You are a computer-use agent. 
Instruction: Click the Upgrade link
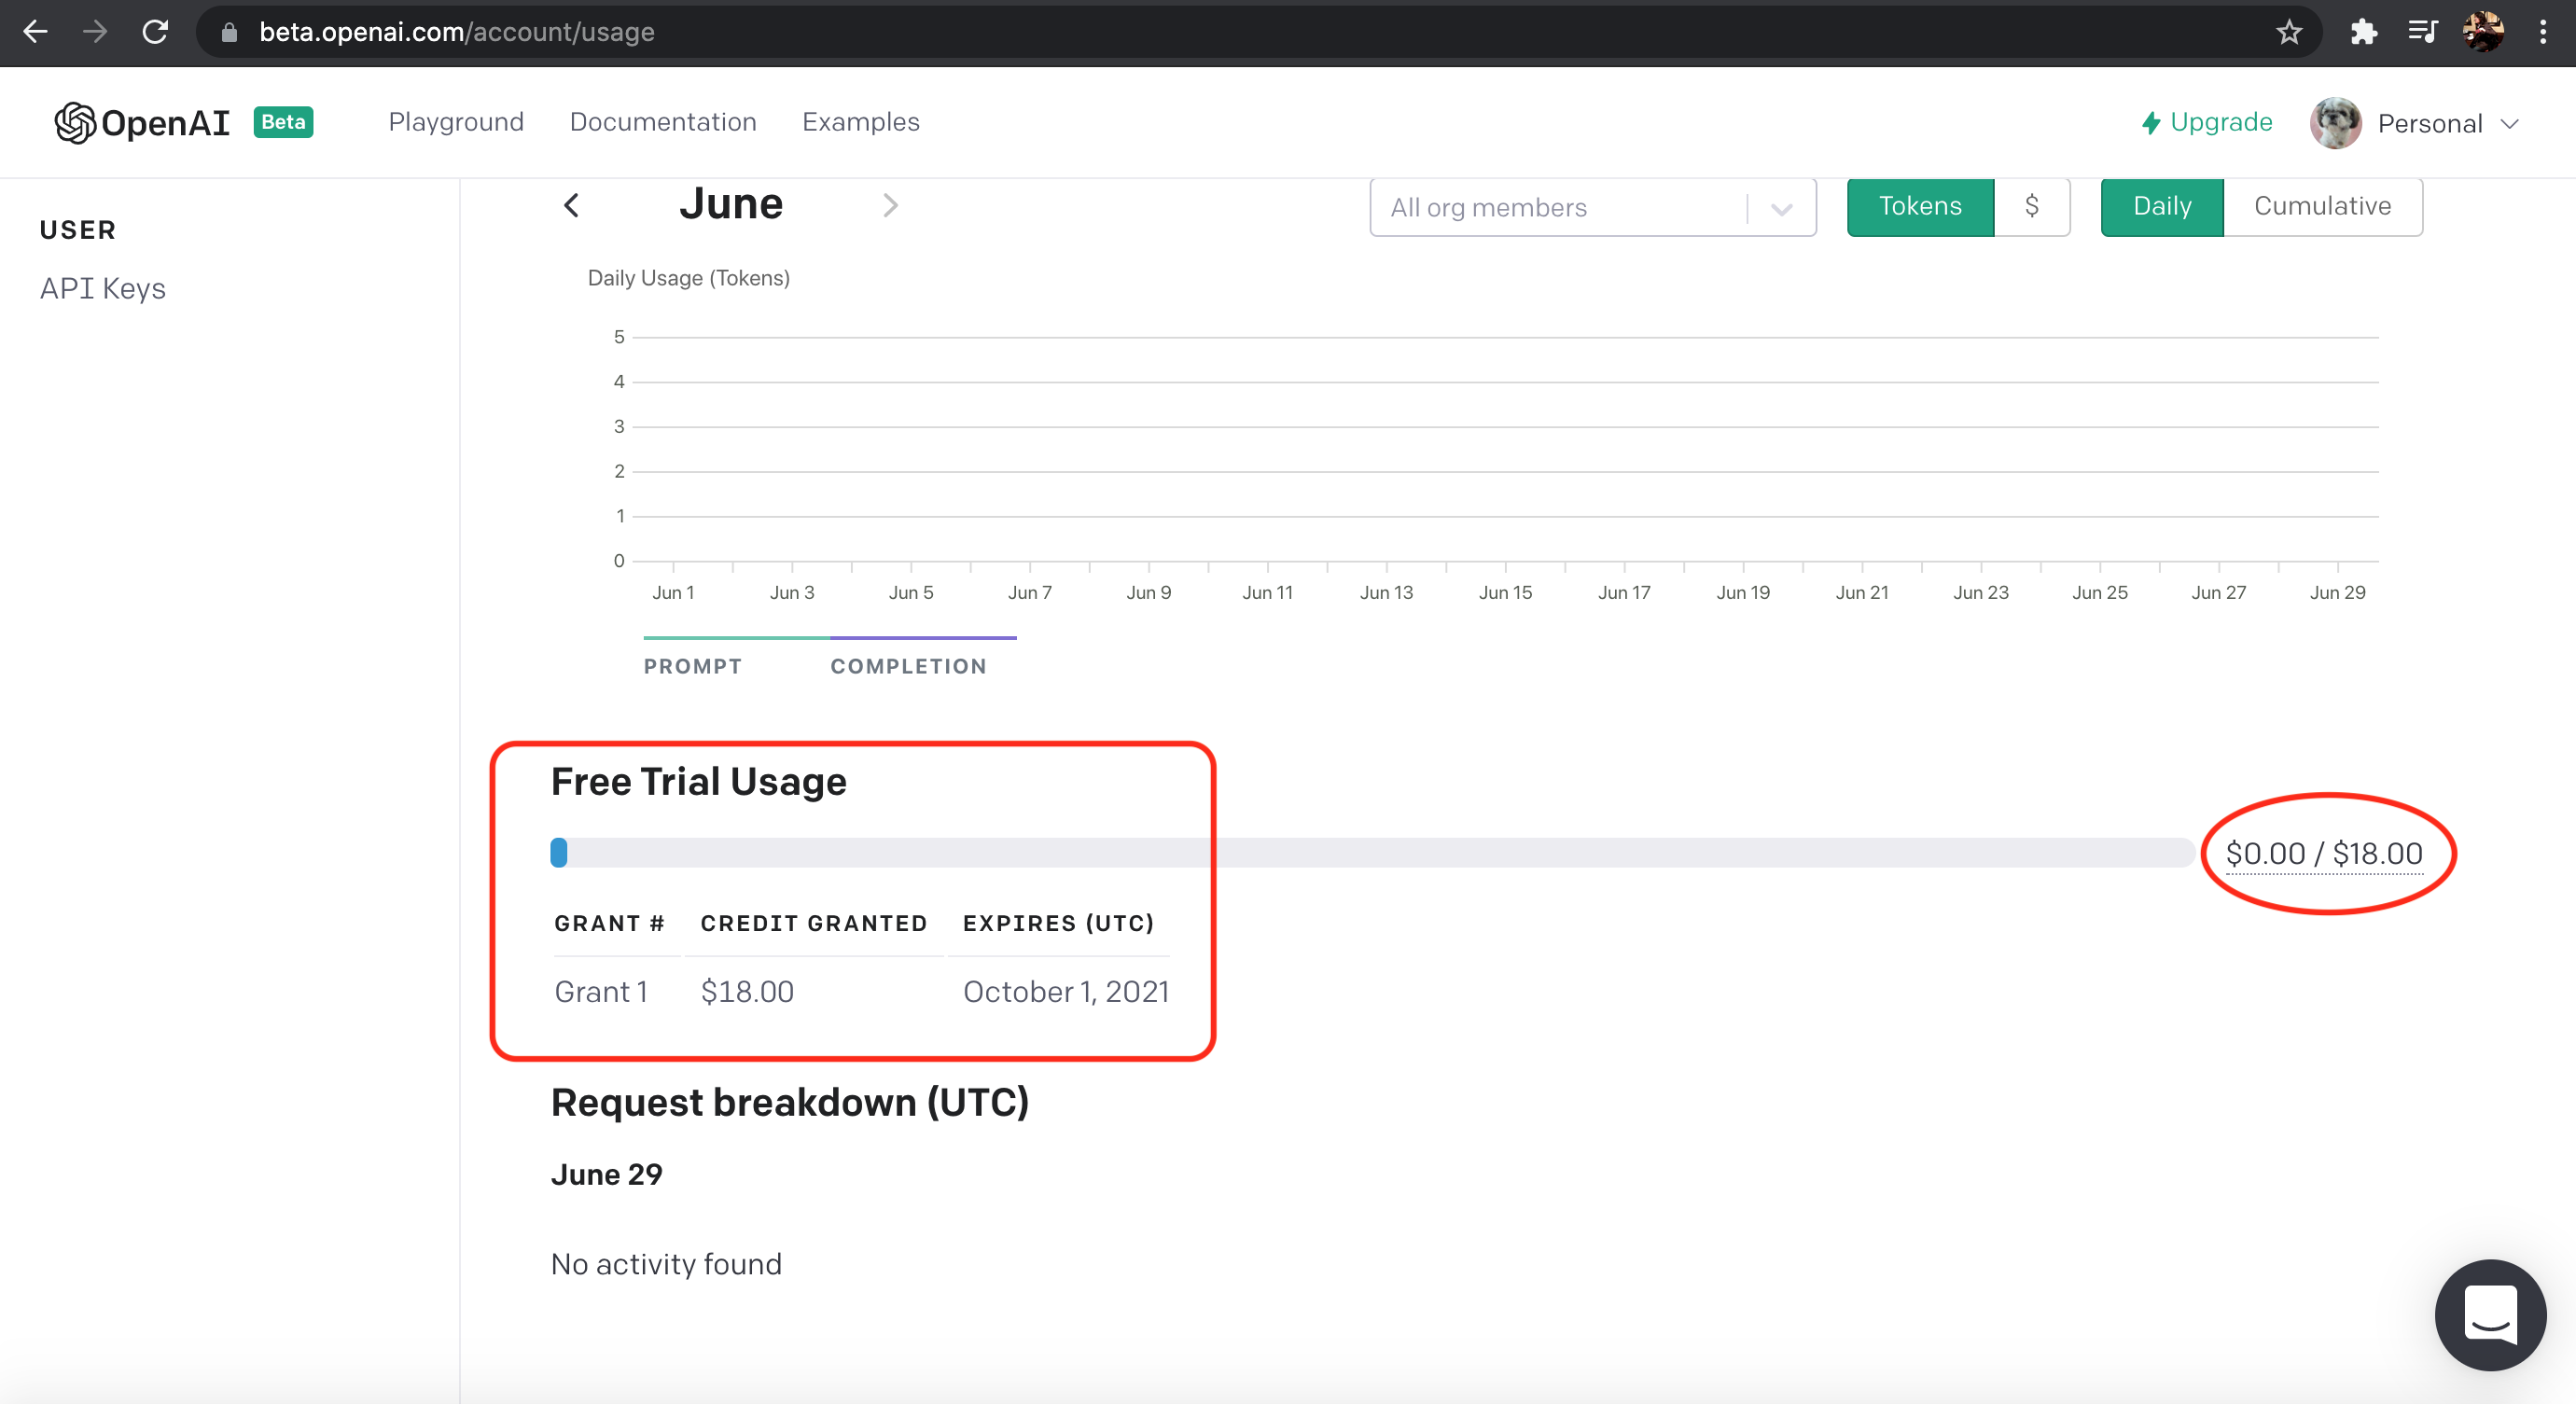pos(2207,122)
